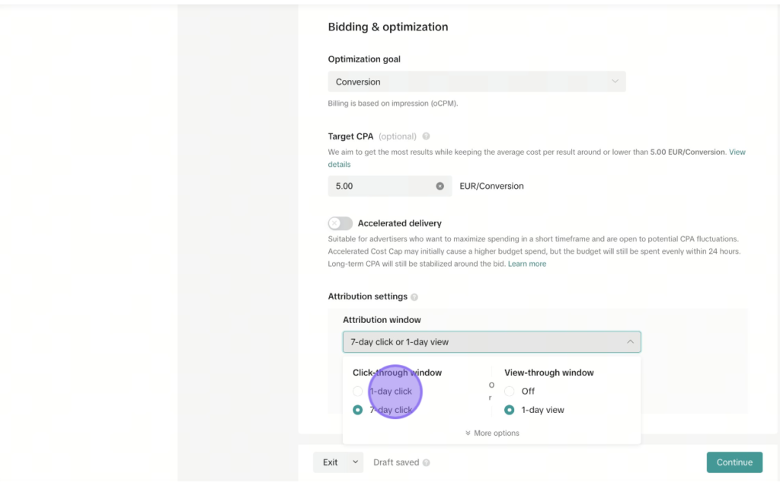This screenshot has width=780, height=483.
Task: Click the Draft saved info icon
Action: [427, 462]
